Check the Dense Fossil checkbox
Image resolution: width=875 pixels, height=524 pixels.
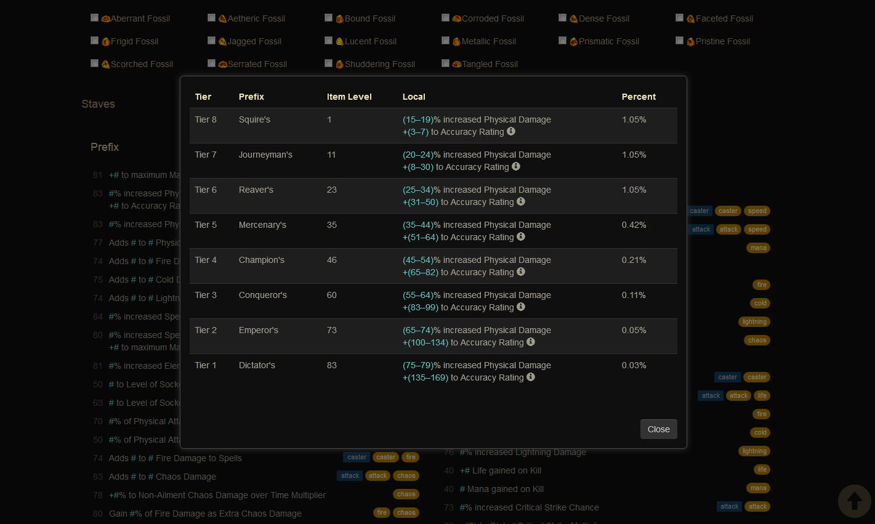[563, 18]
